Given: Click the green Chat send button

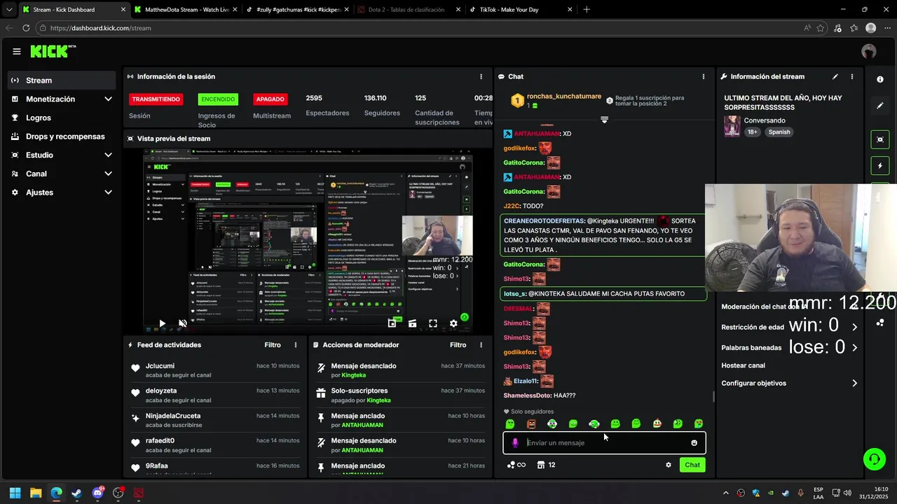Looking at the screenshot, I should pyautogui.click(x=692, y=465).
